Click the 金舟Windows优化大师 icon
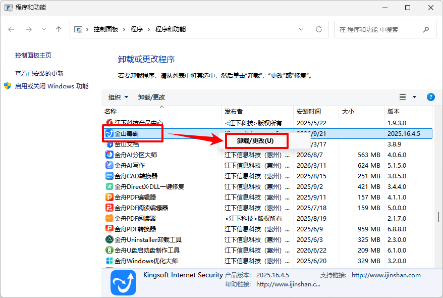The height and width of the screenshot is (298, 443). (109, 261)
